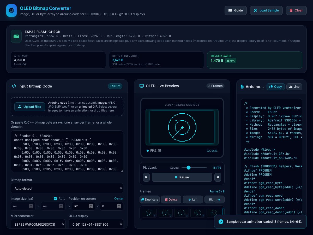The height and width of the screenshot is (235, 313).
Task: Open the Bitmap format dropdown
Action: tap(67, 188)
